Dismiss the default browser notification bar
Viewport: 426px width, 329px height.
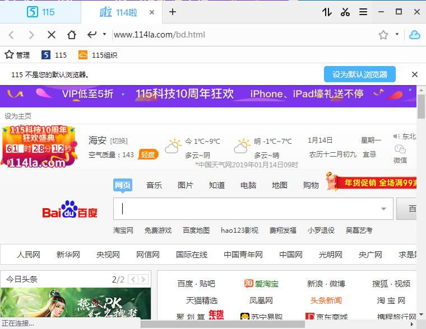(415, 74)
